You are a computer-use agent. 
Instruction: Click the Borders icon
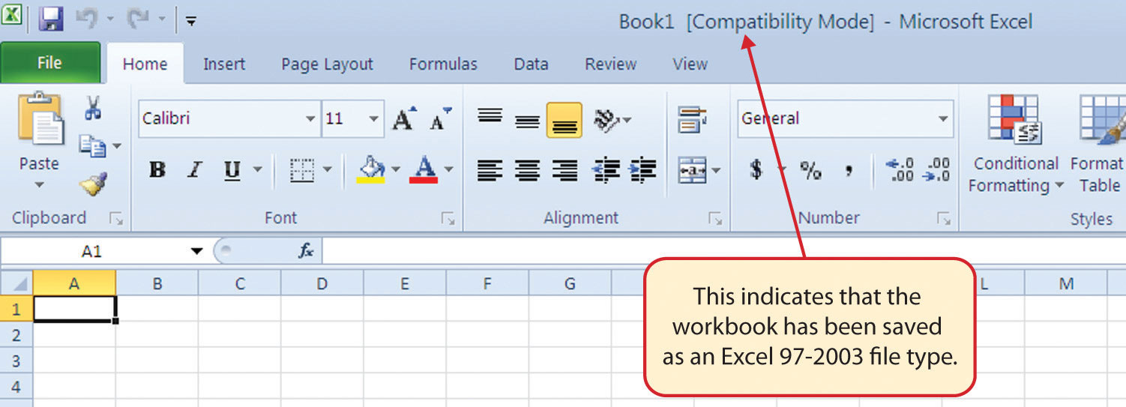pos(301,170)
